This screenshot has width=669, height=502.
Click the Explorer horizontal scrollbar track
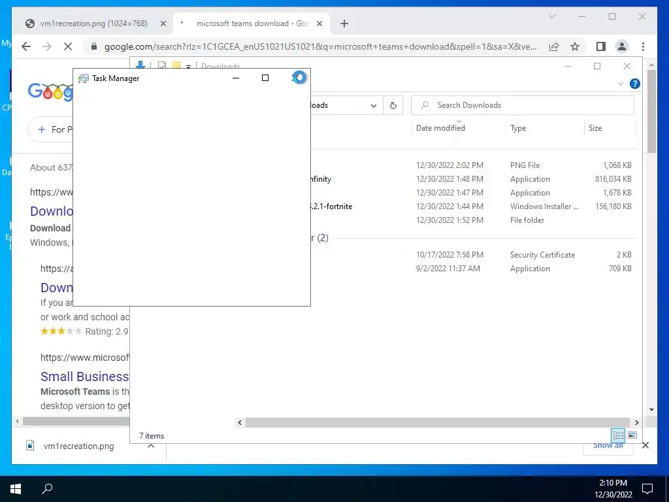coord(438,422)
